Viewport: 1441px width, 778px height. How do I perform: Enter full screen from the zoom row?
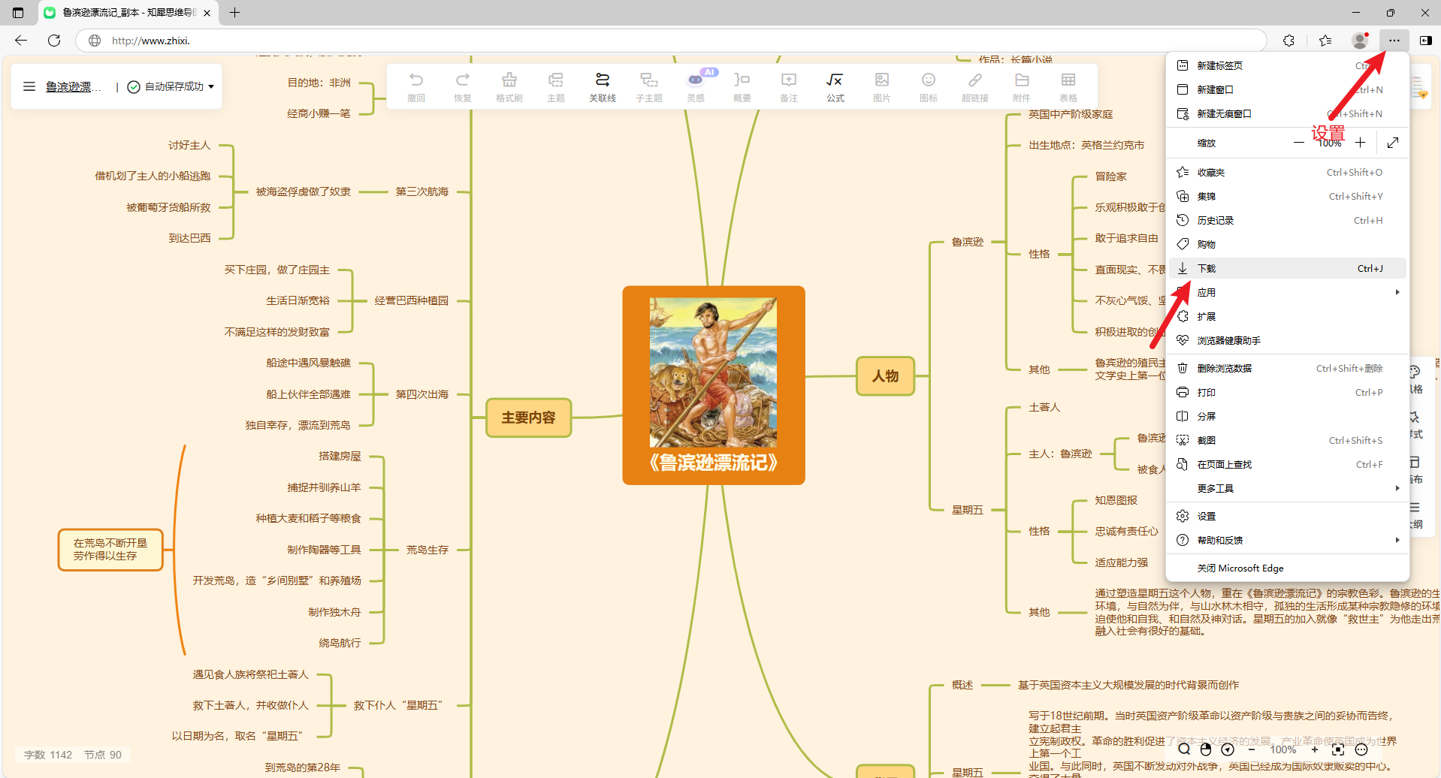click(1393, 143)
